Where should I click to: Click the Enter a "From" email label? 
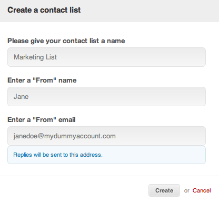point(42,120)
